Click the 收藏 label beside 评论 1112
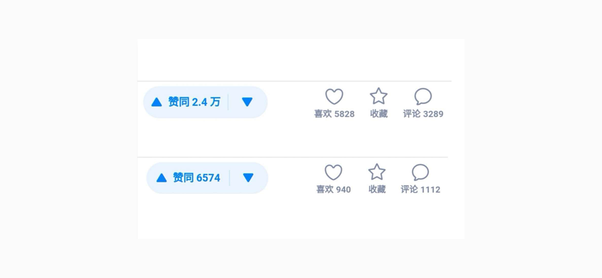Screen dimensions: 602x278 pos(377,190)
